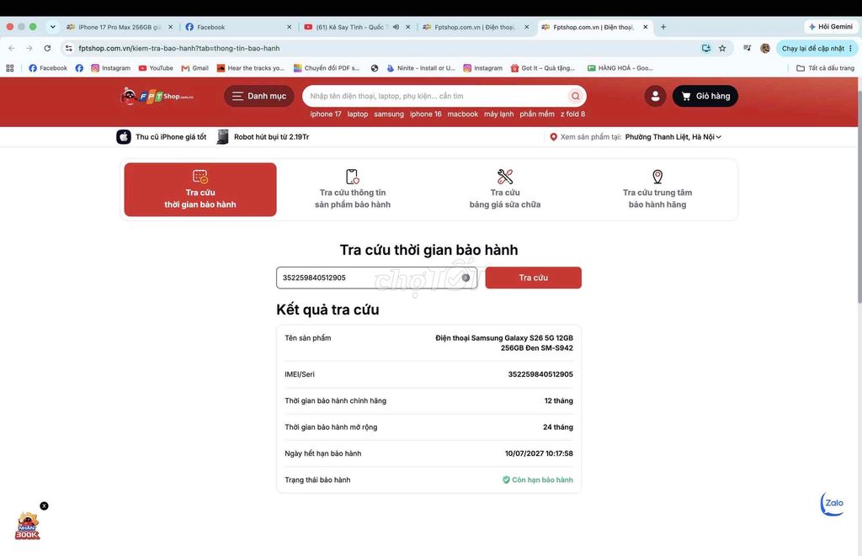Screen dimensions: 862x556
Task: Reload the current page
Action: (x=47, y=48)
